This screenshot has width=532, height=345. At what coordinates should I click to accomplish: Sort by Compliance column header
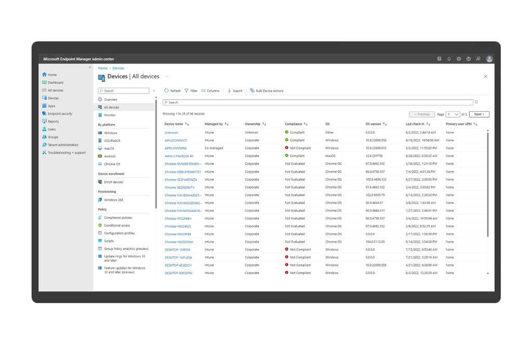click(296, 124)
